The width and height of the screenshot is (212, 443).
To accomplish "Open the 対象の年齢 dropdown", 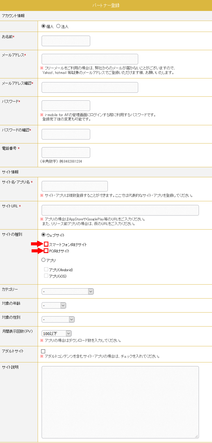I will 54,306.
